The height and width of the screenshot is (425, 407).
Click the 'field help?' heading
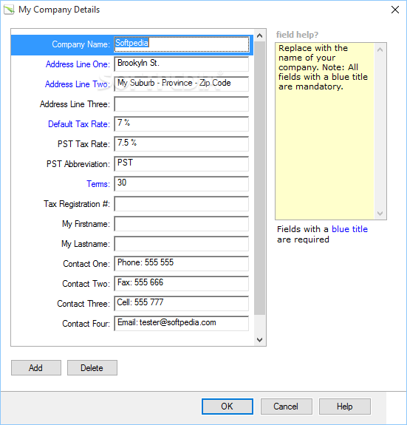(297, 35)
